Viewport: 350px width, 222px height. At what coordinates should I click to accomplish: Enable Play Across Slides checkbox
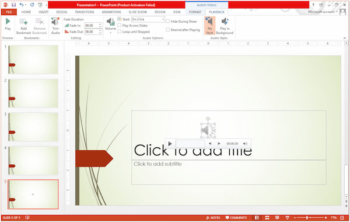120,26
